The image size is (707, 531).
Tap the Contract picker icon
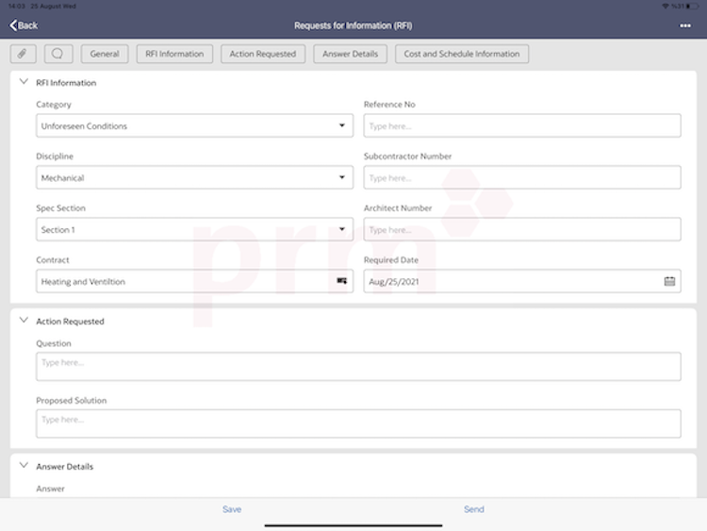click(341, 281)
